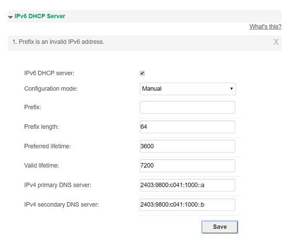Click the 'Configuration mode:' label
This screenshot has height=243, width=290.
[x=51, y=89]
